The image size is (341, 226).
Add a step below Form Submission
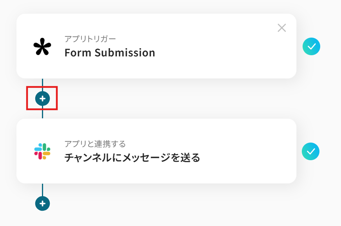tap(42, 98)
